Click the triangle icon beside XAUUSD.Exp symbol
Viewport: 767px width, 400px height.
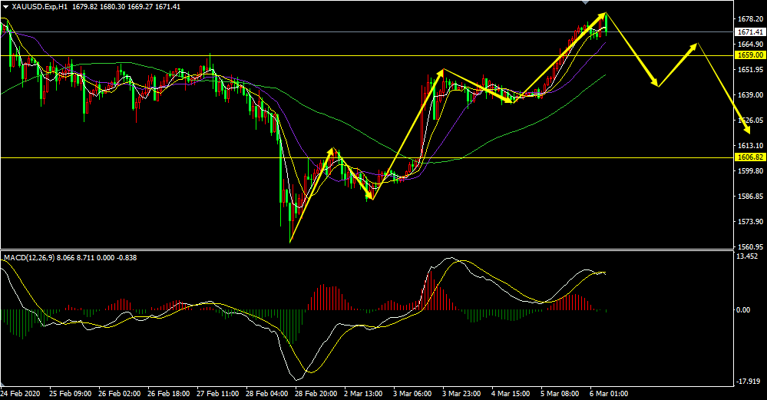point(5,7)
